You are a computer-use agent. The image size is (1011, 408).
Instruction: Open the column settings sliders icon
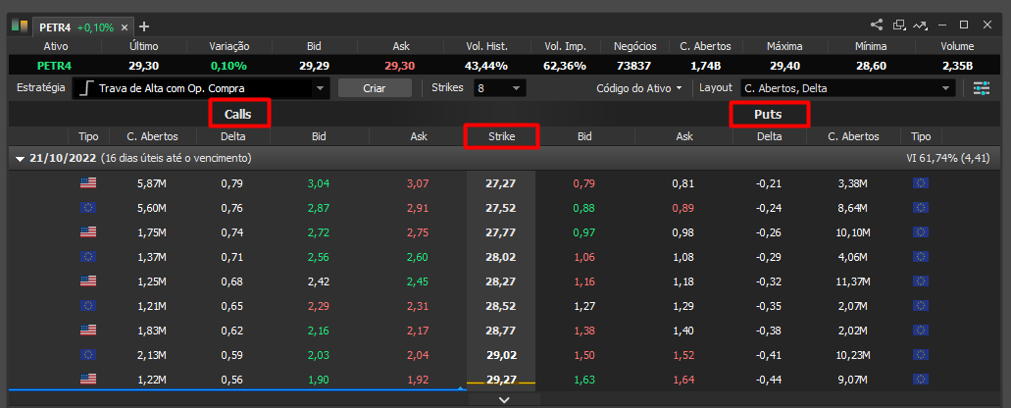pyautogui.click(x=982, y=88)
